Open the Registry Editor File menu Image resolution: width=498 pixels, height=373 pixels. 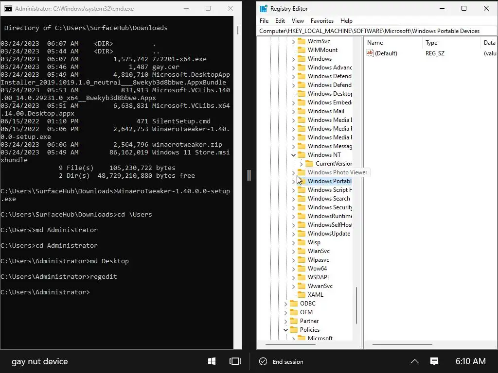coord(264,20)
